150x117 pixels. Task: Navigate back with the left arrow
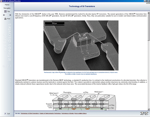[4, 15]
